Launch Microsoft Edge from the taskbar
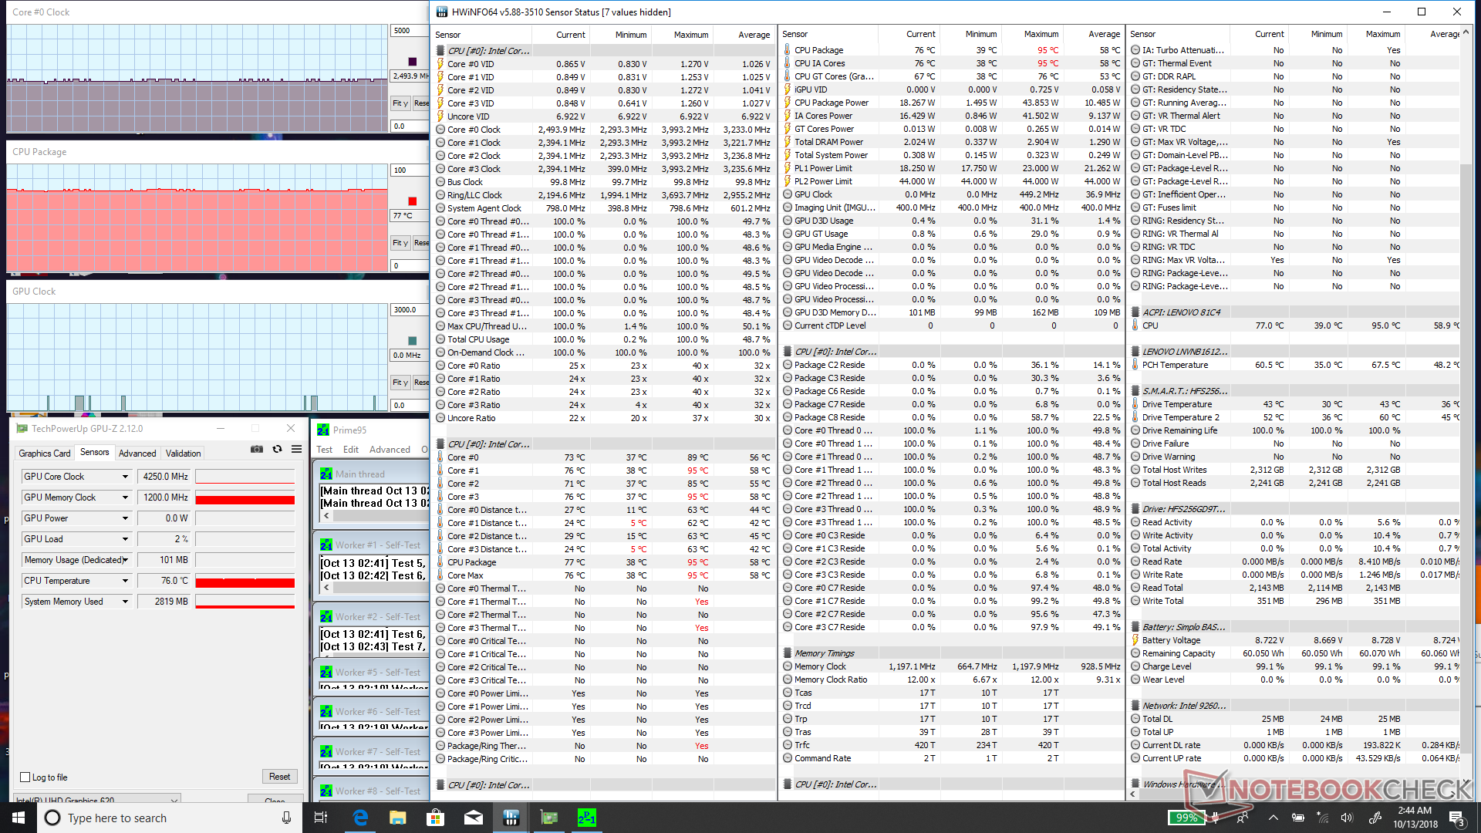 coord(360,818)
